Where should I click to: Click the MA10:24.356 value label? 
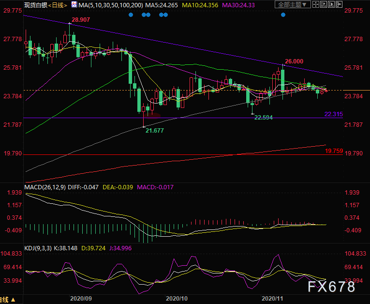tap(200, 5)
